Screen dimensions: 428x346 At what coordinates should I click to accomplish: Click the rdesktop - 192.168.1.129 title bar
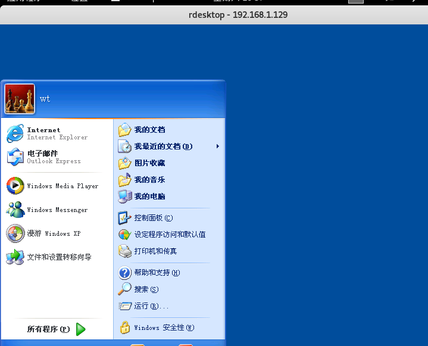coord(214,15)
